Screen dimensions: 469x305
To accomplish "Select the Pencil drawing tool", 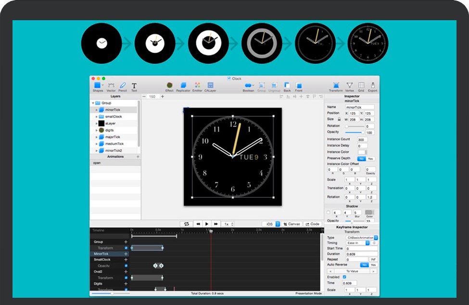I will (123, 86).
